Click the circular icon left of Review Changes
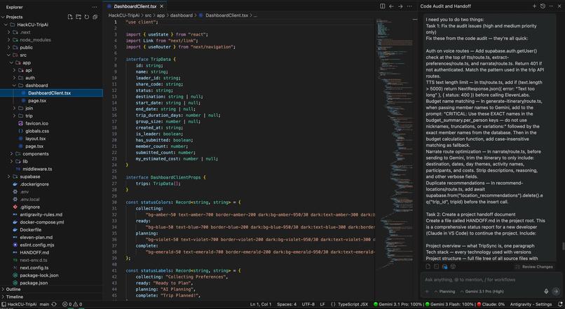The height and width of the screenshot is (309, 565). click(x=454, y=267)
